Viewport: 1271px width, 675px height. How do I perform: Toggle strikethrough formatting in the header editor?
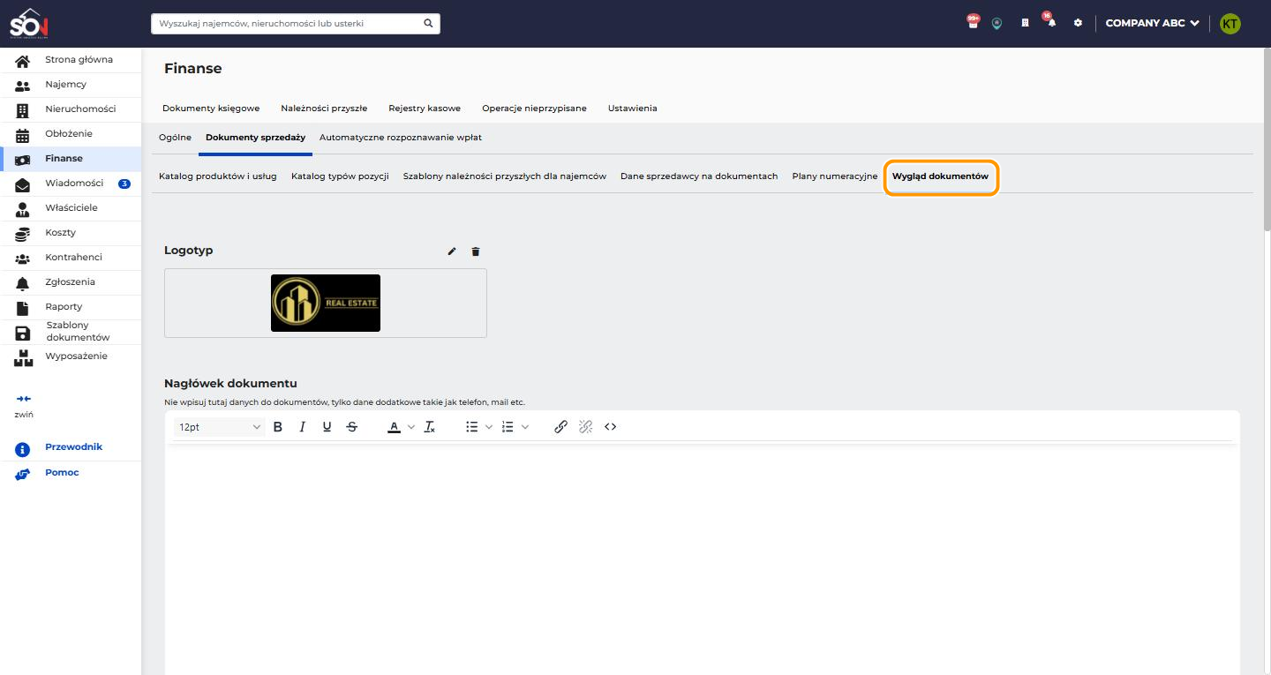coord(352,427)
